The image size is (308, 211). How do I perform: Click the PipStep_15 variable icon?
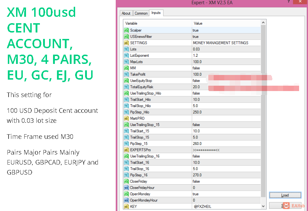pyautogui.click(x=126, y=144)
